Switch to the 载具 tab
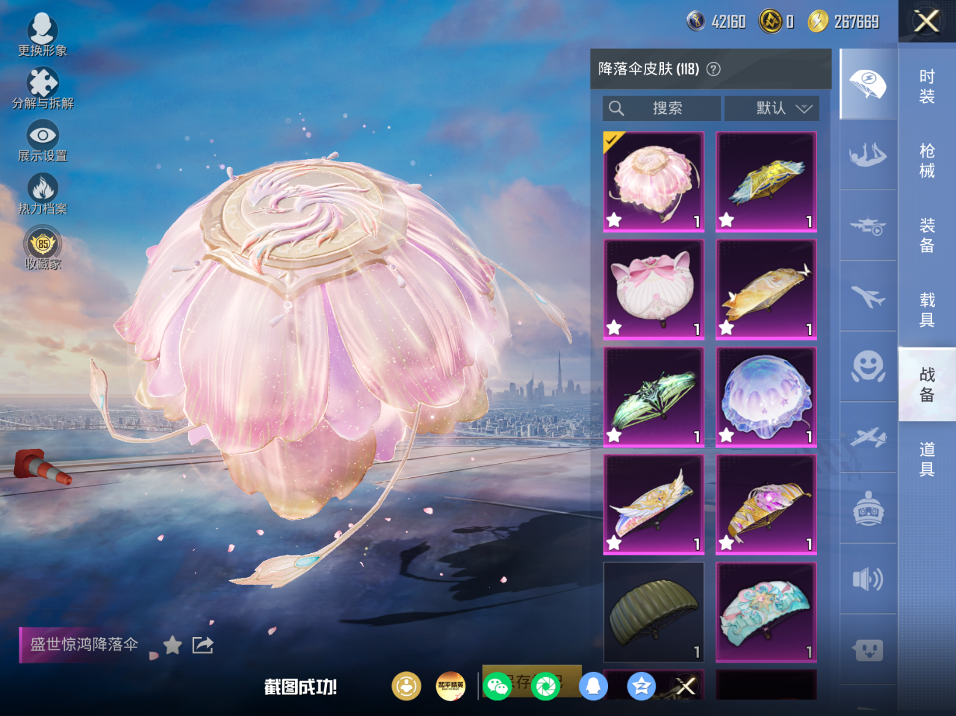This screenshot has height=716, width=956. point(927,310)
